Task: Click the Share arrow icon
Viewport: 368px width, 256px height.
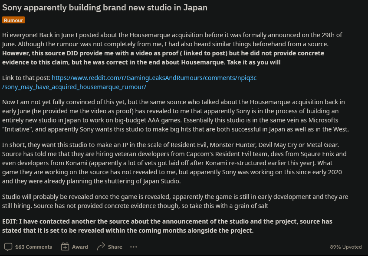Action: [x=101, y=247]
